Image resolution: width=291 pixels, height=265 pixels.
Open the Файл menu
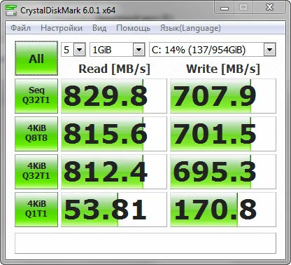[x=20, y=28]
